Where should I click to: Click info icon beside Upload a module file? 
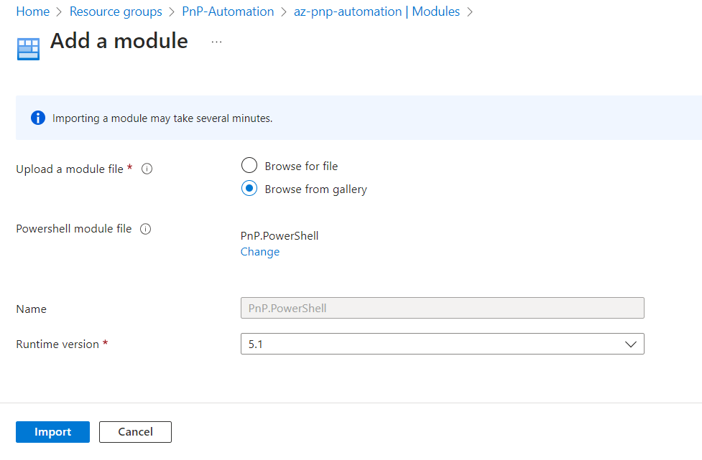pos(147,169)
